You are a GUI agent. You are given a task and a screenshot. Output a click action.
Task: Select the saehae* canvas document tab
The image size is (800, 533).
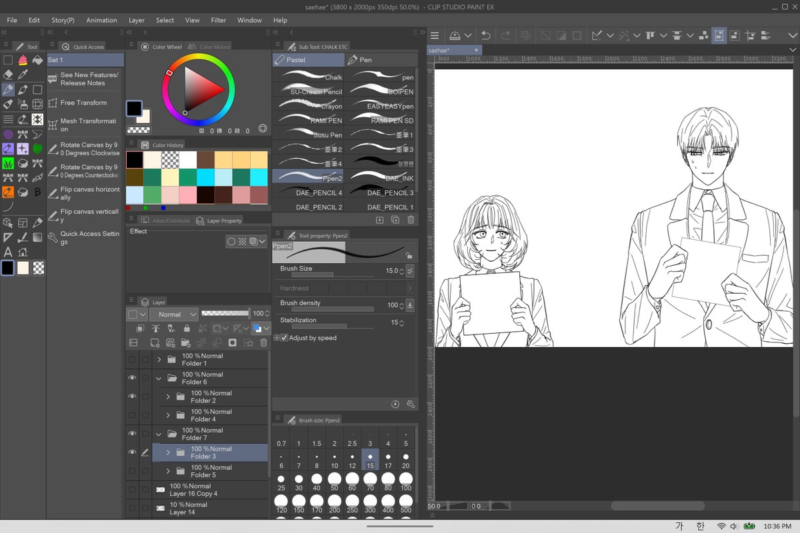point(453,50)
